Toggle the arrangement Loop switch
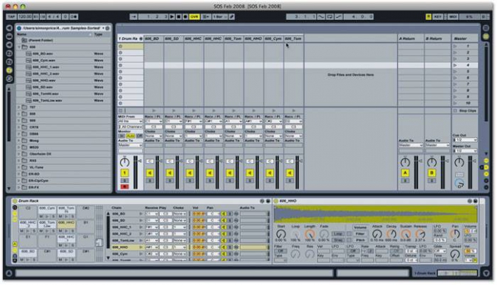 click(x=330, y=16)
